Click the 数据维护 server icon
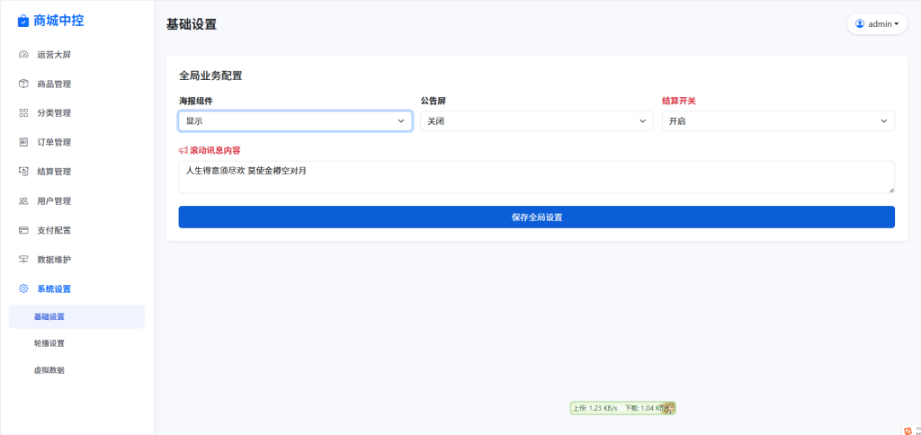The width and height of the screenshot is (921, 435). (23, 260)
